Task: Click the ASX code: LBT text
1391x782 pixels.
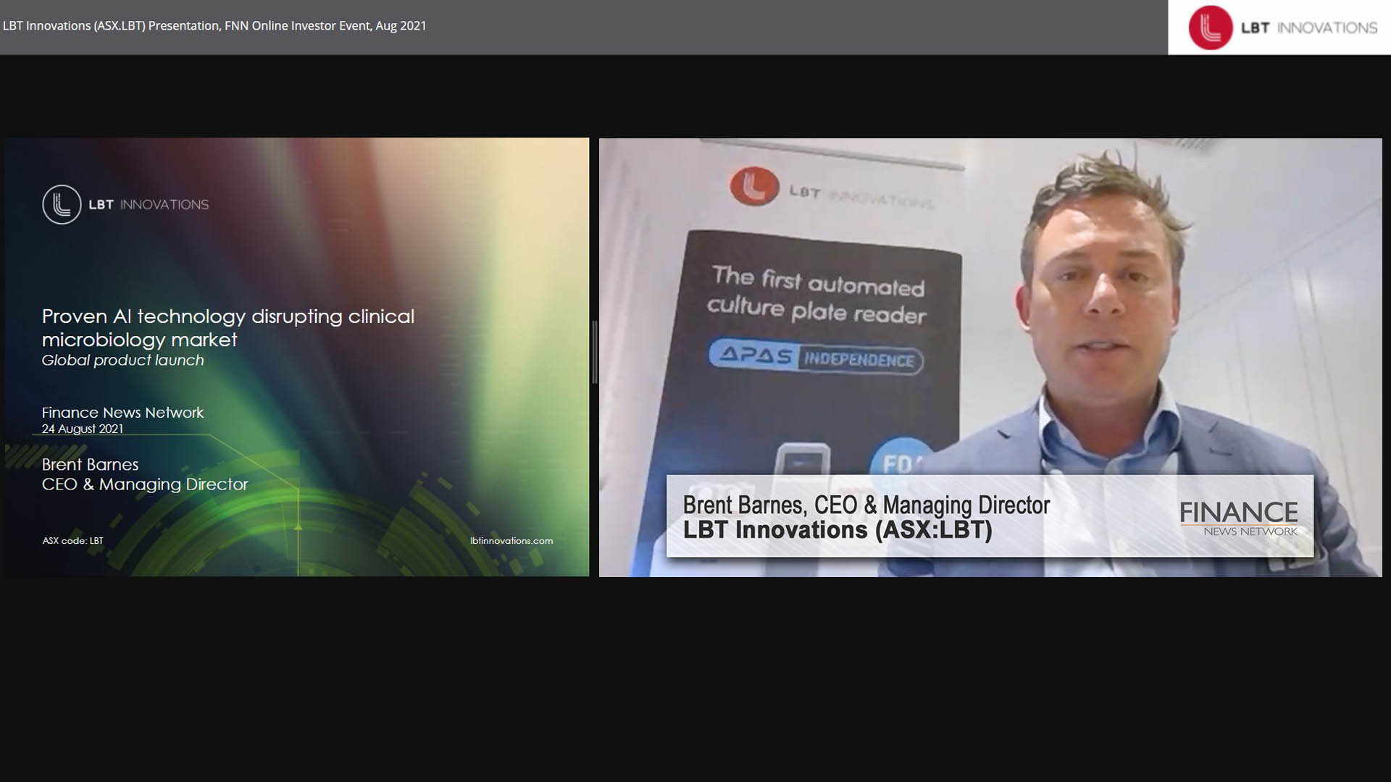Action: 72,541
